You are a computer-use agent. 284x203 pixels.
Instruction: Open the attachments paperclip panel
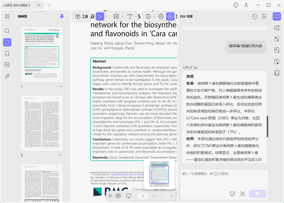coord(7,76)
